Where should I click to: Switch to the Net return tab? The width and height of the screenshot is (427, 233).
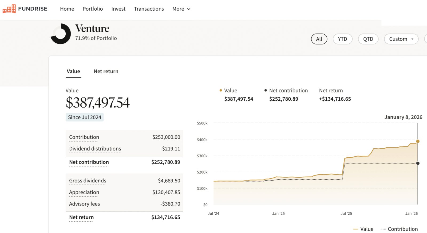[106, 71]
